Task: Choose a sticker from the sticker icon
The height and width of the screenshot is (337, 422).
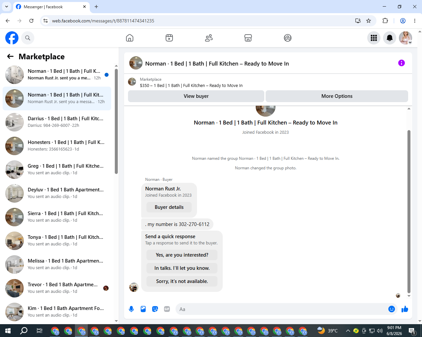Action: 155,309
